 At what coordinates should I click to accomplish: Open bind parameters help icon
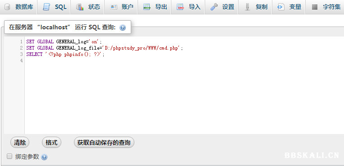coord(44,157)
